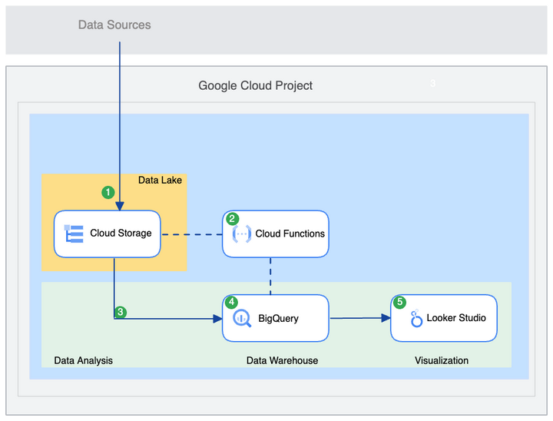
Task: Select the Looker Studio node label
Action: click(x=456, y=318)
